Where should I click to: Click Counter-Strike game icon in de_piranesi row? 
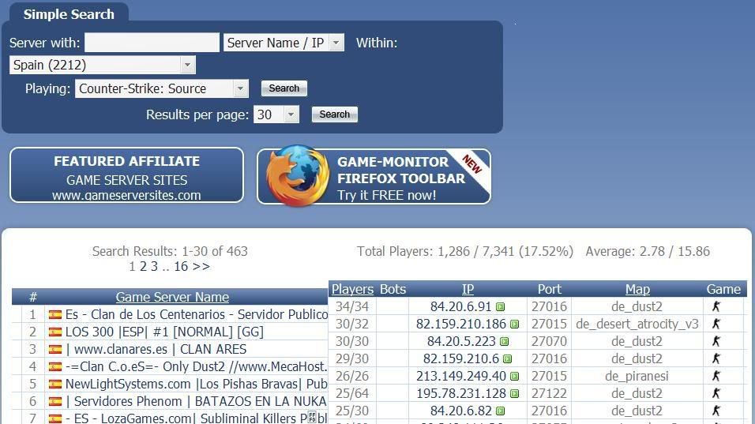pyautogui.click(x=716, y=376)
